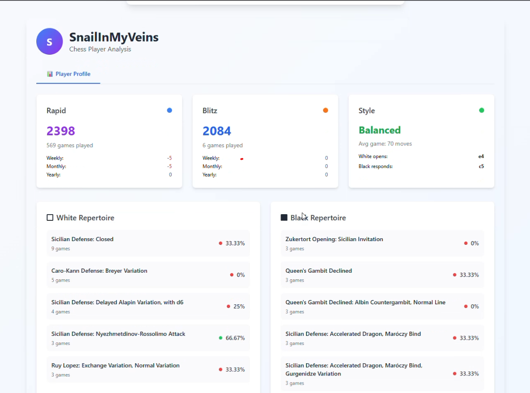Click 6 games played text
Image resolution: width=530 pixels, height=393 pixels.
223,145
